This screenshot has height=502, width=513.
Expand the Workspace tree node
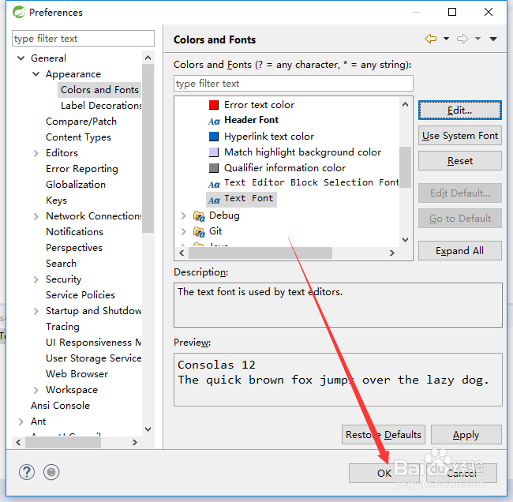[36, 390]
